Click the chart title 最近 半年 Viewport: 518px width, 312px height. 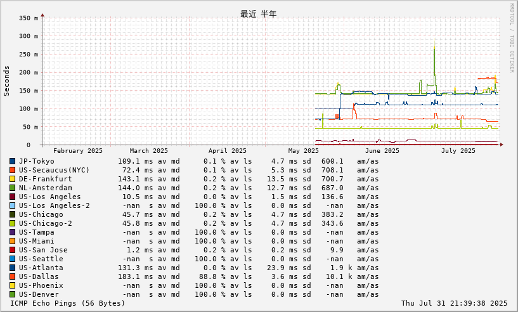click(259, 14)
